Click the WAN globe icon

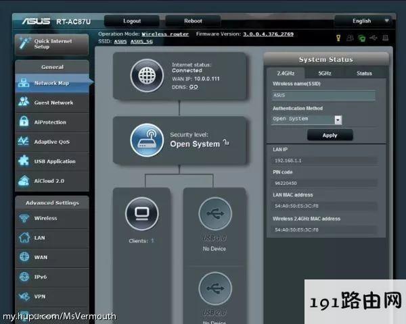point(24,256)
